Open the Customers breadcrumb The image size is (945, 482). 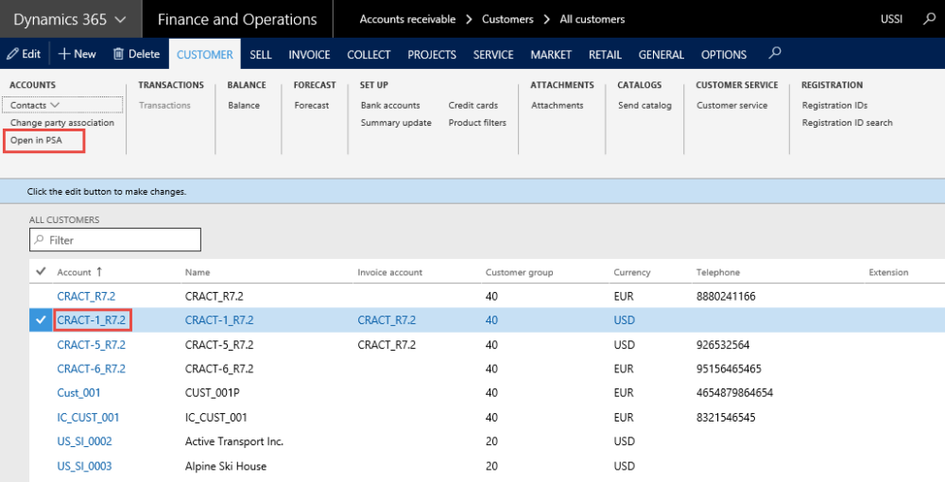click(x=507, y=19)
